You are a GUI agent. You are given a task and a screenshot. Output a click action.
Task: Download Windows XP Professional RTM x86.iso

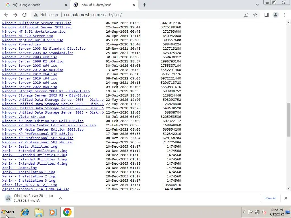tap(38, 134)
